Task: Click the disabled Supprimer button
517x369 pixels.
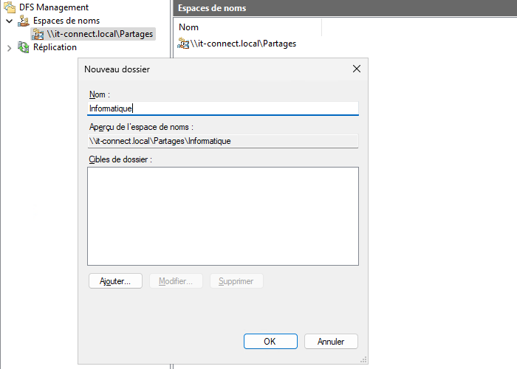Action: click(236, 281)
